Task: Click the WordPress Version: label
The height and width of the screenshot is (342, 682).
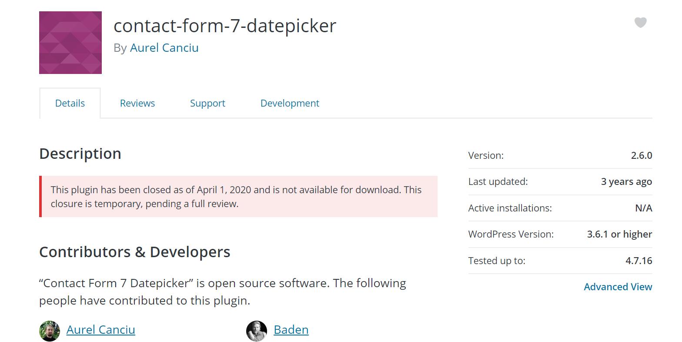Action: coord(511,234)
